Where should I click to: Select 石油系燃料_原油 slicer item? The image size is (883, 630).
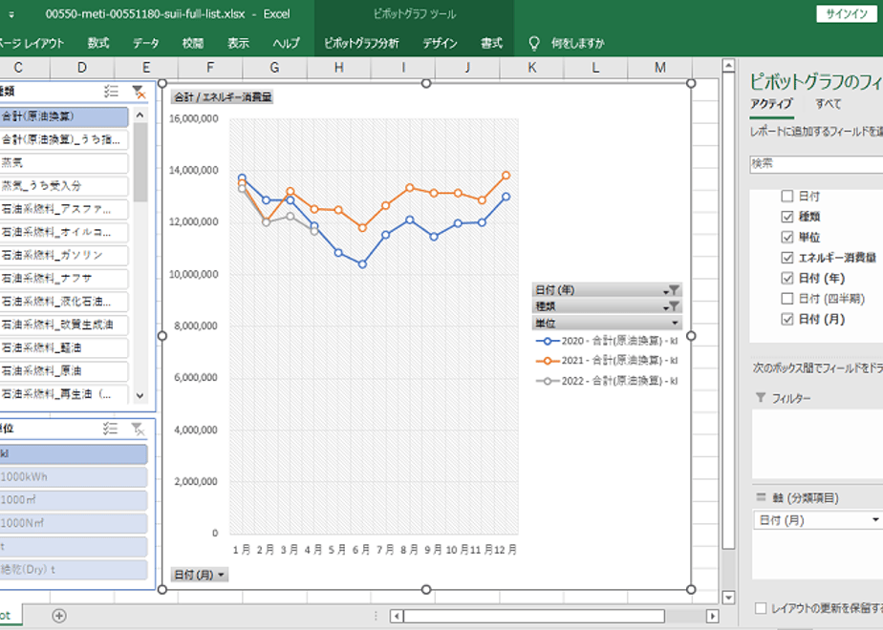point(64,370)
